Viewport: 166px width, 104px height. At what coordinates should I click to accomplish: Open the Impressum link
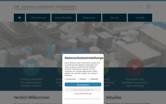click(97, 99)
